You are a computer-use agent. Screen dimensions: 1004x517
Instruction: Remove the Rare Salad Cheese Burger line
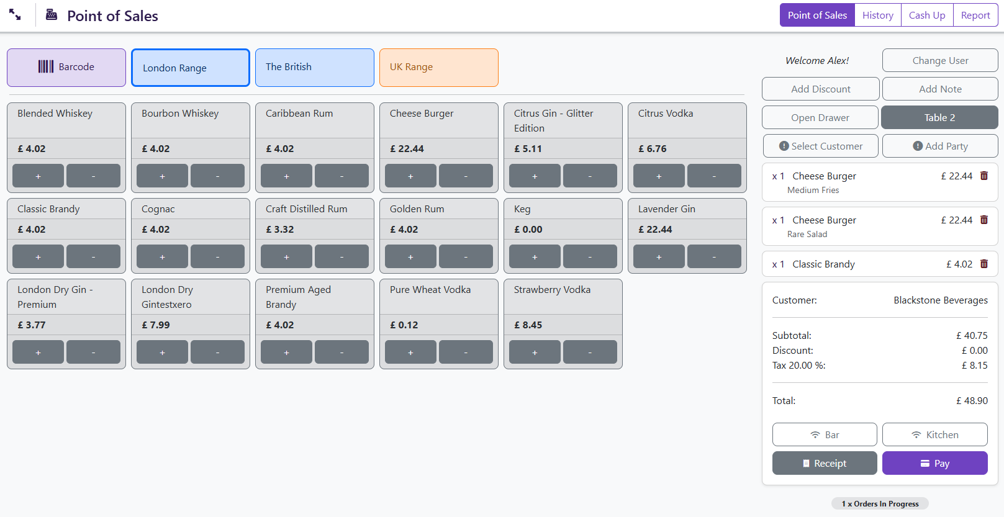984,220
